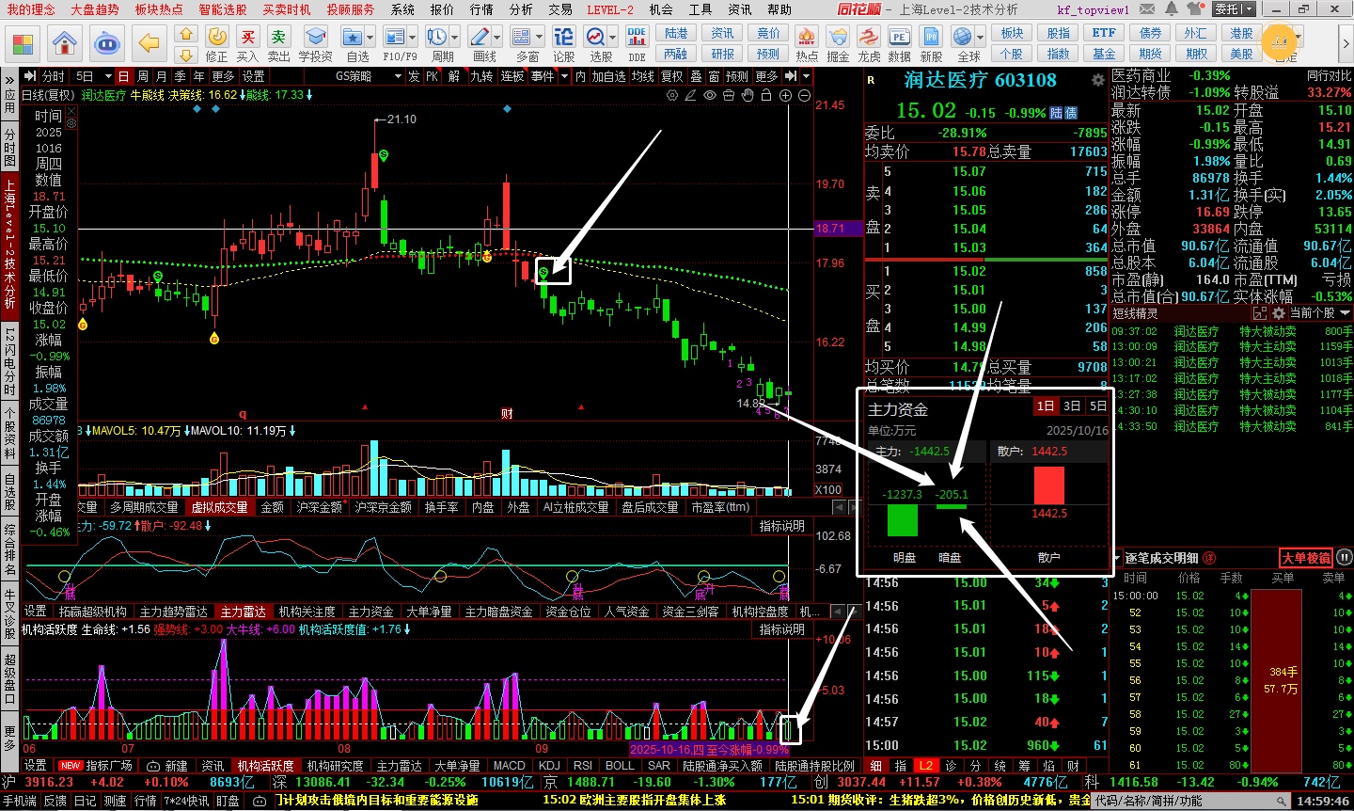
Task: Expand the F10/F9 dropdown arrow
Action: pyautogui.click(x=412, y=37)
